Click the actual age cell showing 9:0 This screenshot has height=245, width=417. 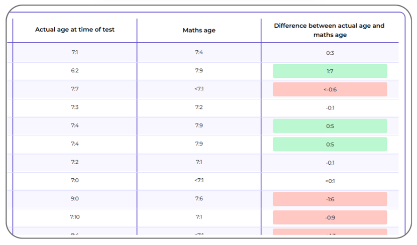75,199
